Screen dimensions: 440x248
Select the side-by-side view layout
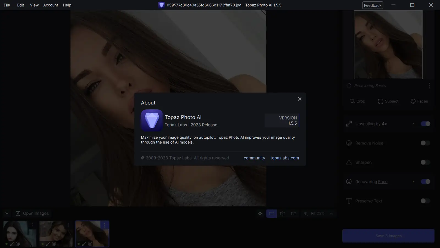293,214
